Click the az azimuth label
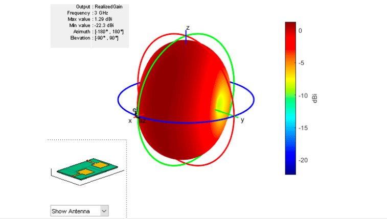 coord(143,121)
